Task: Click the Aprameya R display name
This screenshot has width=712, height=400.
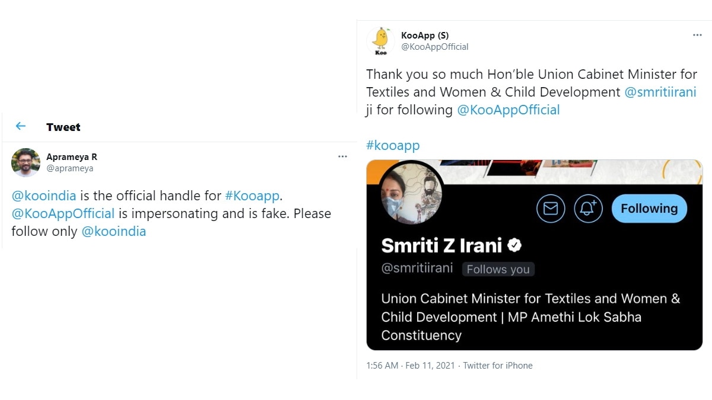Action: 72,157
